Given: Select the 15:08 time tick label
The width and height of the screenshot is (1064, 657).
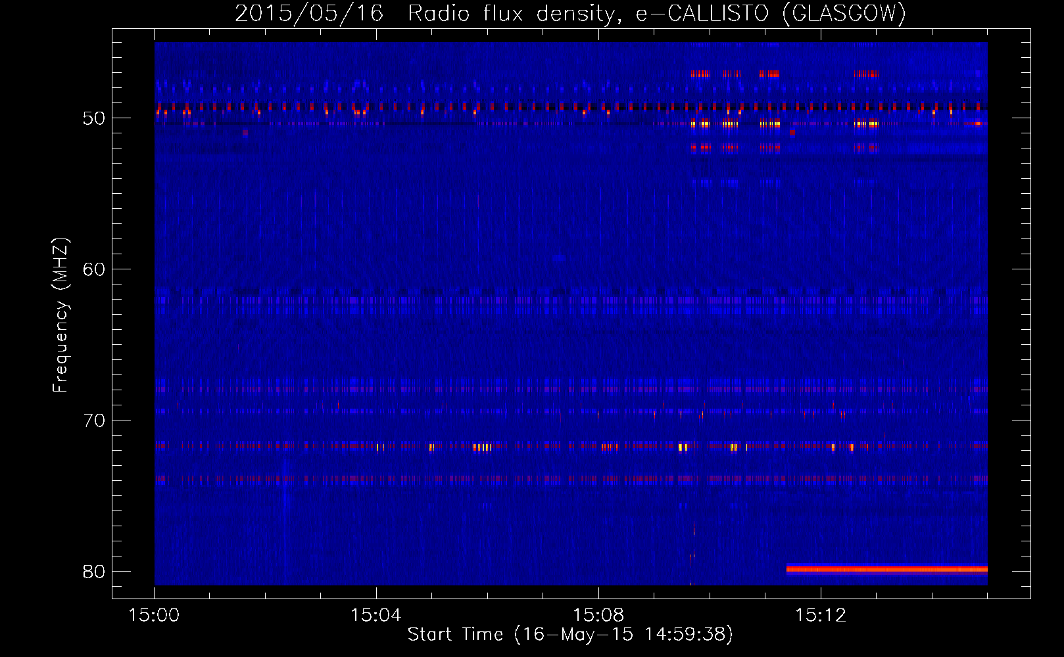Looking at the screenshot, I should 598,616.
